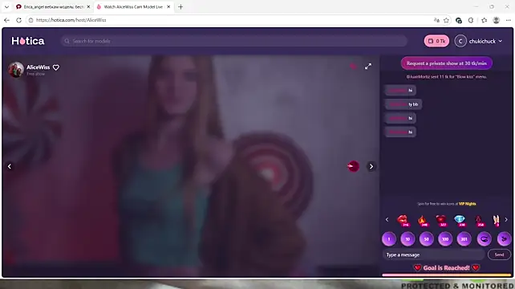Tip 10 tokens with purple button
This screenshot has width=515, height=289.
coord(408,239)
